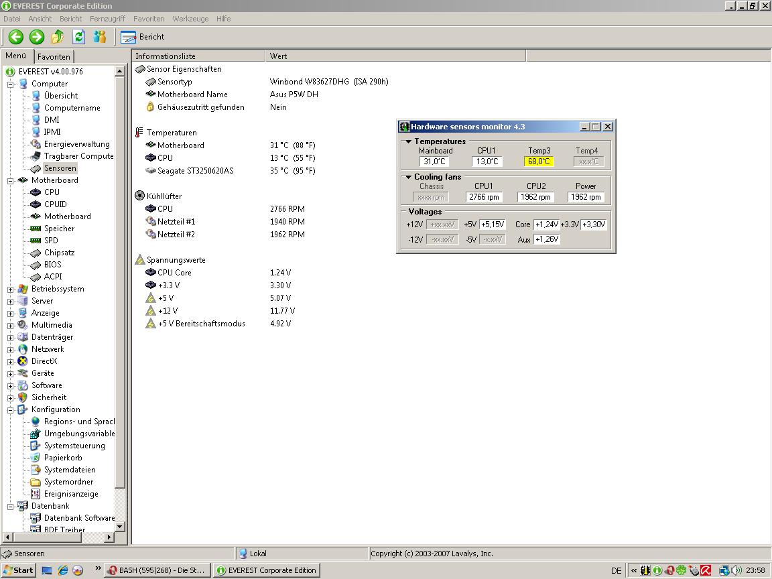
Task: Expand the Netzwerk tree node
Action: coord(10,350)
